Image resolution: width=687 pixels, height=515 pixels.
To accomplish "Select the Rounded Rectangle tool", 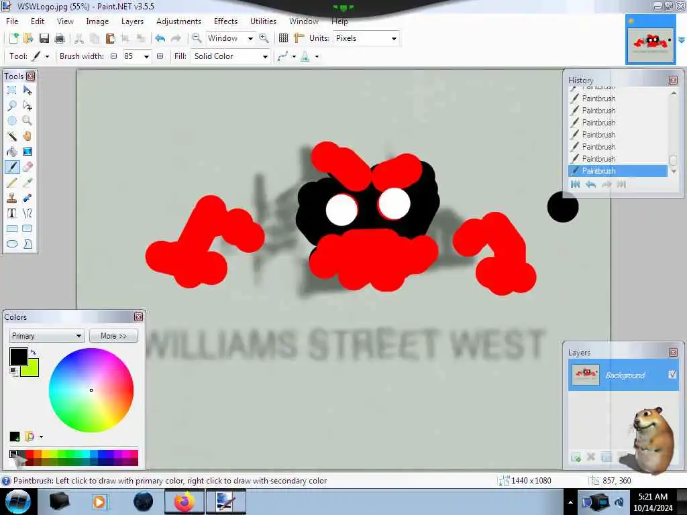I will [x=27, y=229].
